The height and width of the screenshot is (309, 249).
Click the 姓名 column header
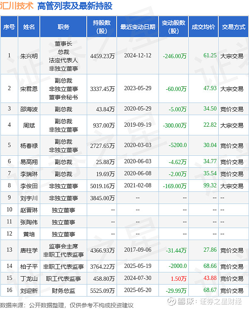click(29, 27)
